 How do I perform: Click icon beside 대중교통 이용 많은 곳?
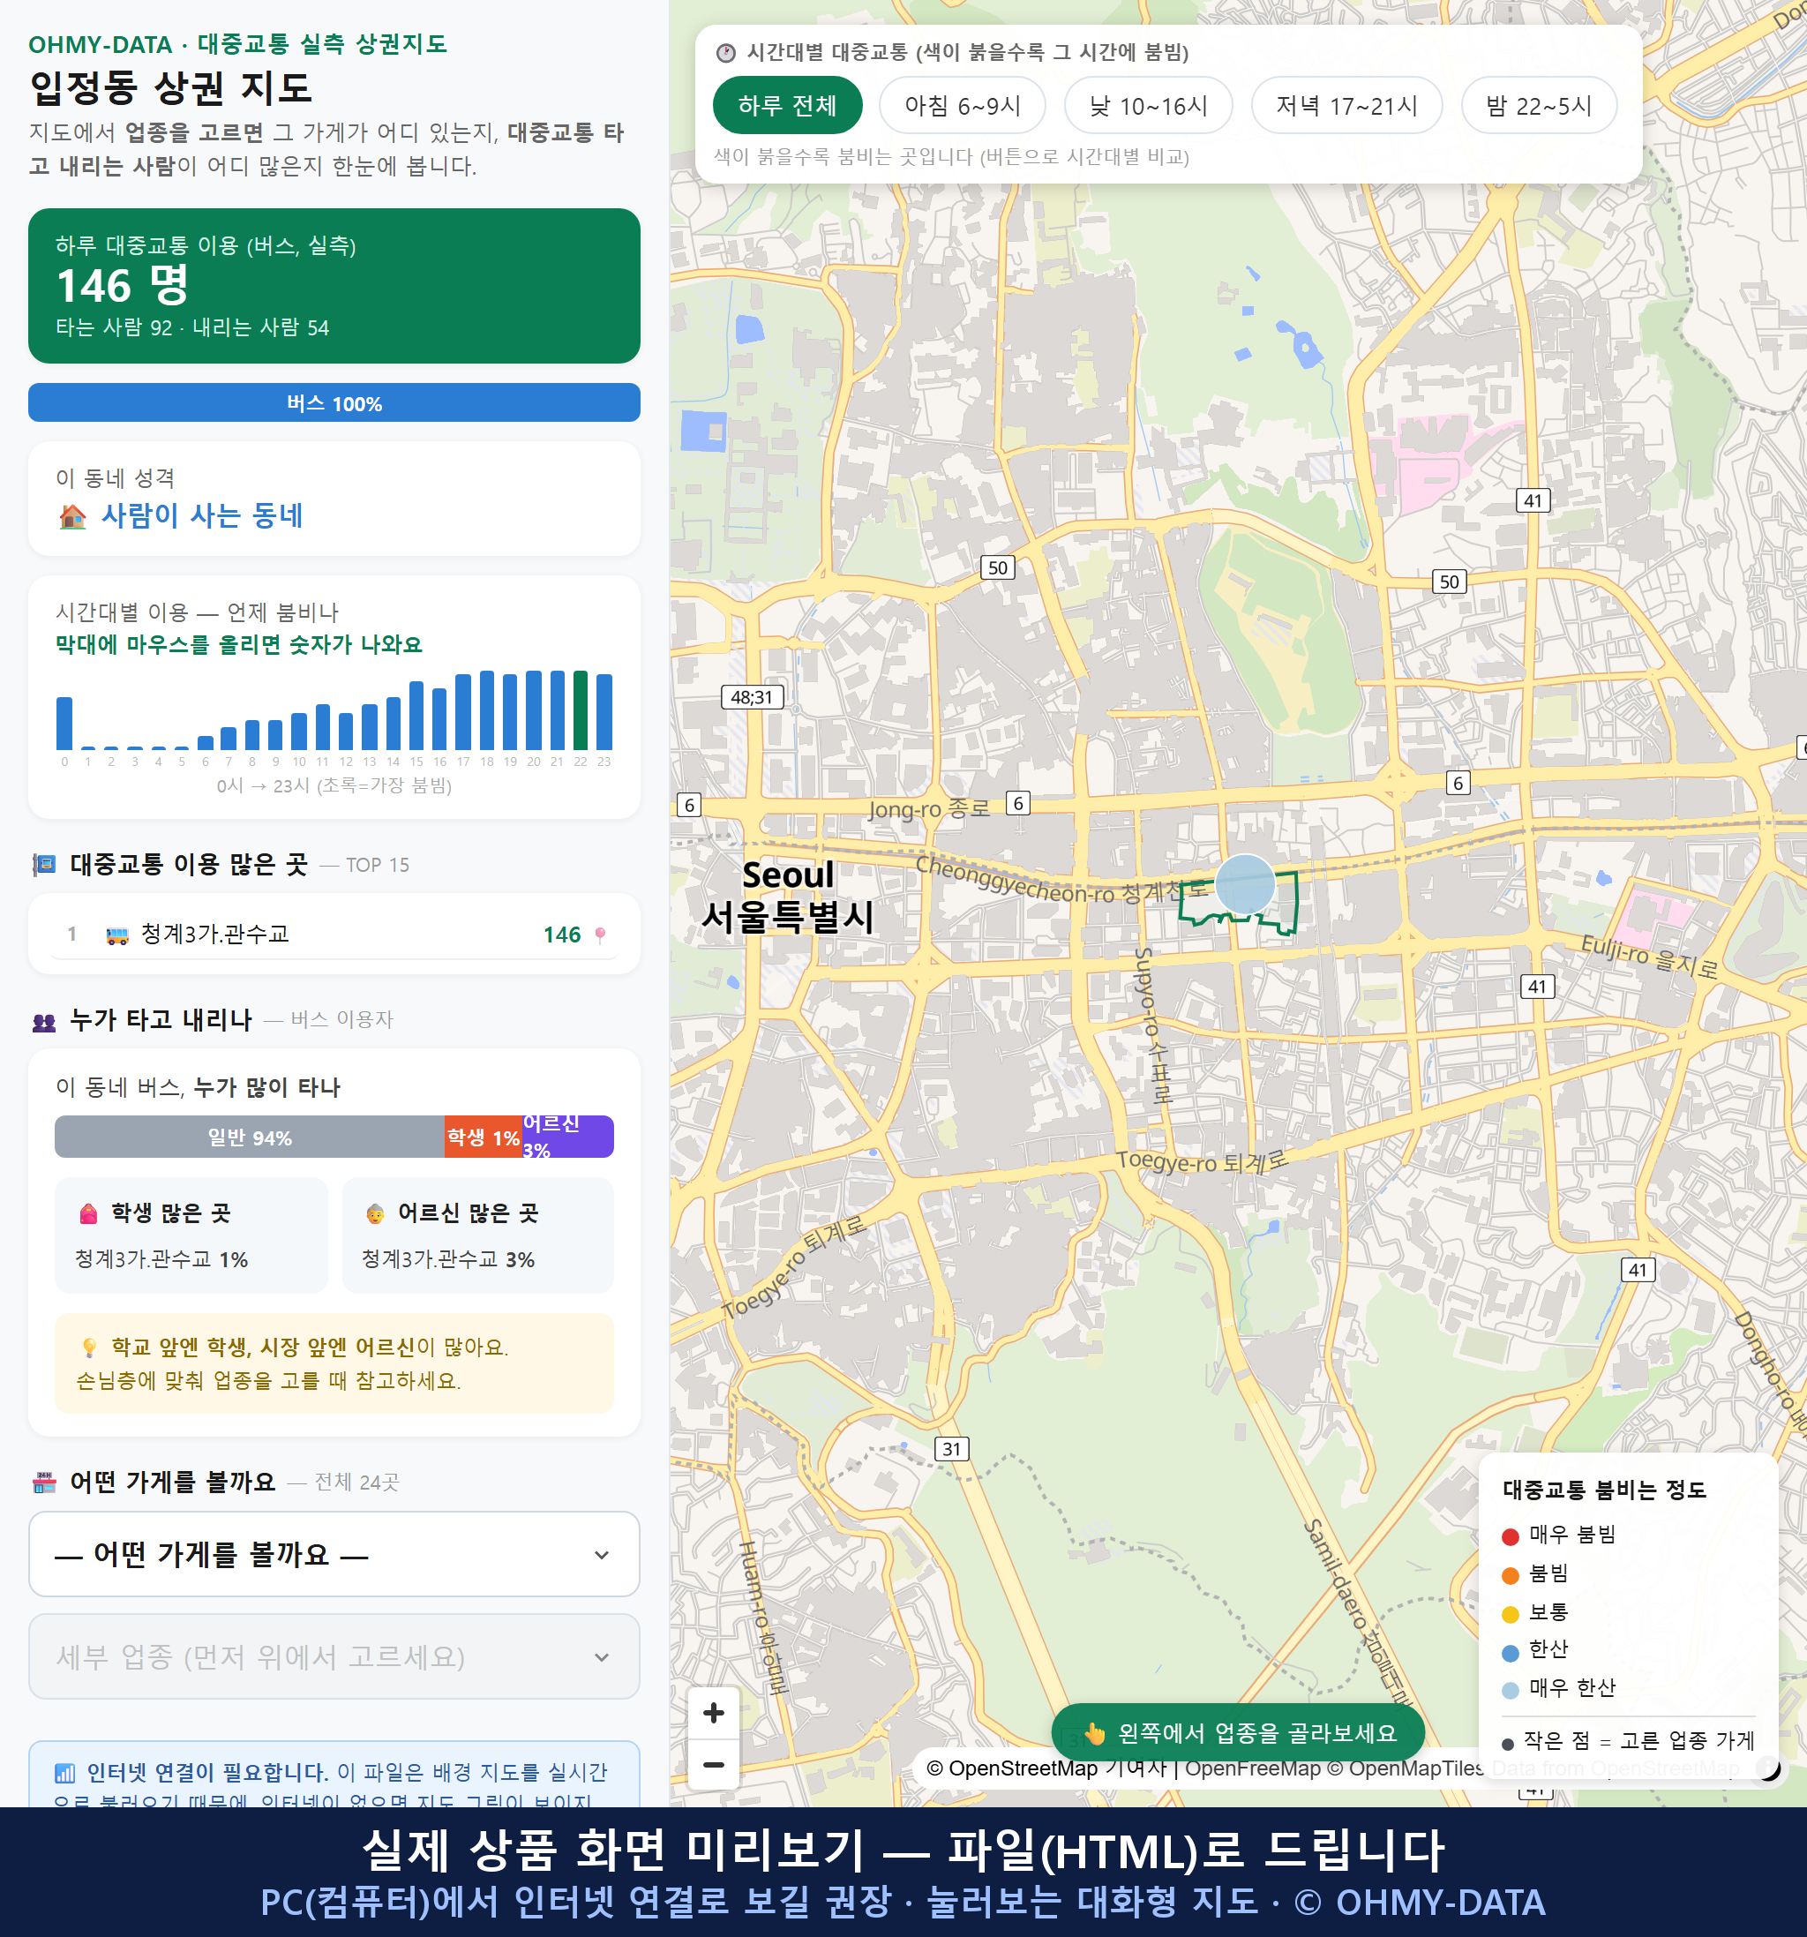44,864
